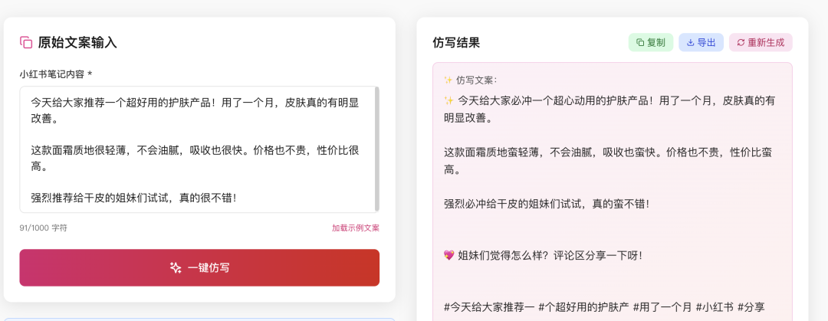Click the sparkle icon on 一键仿写
This screenshot has width=828, height=321.
click(176, 267)
